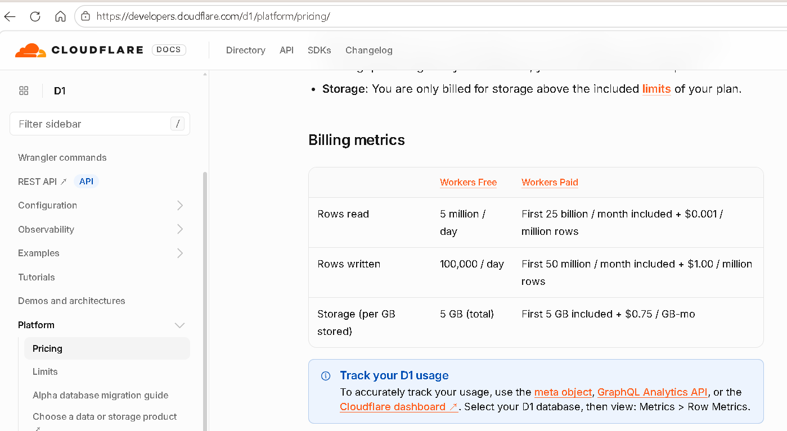Open the Changelog nav item
The height and width of the screenshot is (431, 787).
click(x=369, y=50)
